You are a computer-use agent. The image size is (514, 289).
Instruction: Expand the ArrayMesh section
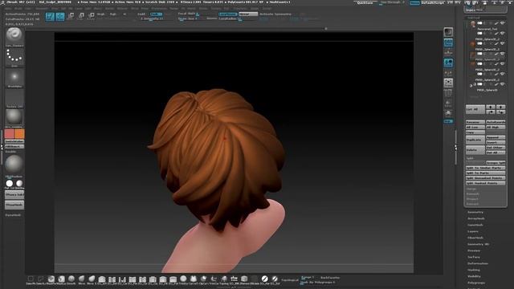(x=476, y=218)
